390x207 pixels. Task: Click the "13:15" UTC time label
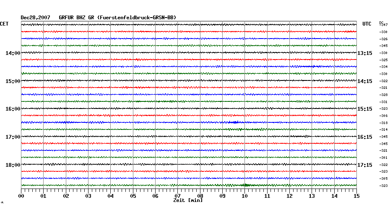pos(365,53)
